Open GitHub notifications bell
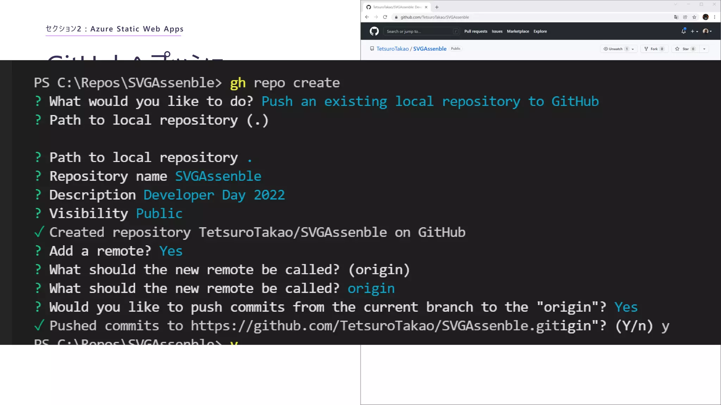This screenshot has width=721, height=405. point(683,31)
